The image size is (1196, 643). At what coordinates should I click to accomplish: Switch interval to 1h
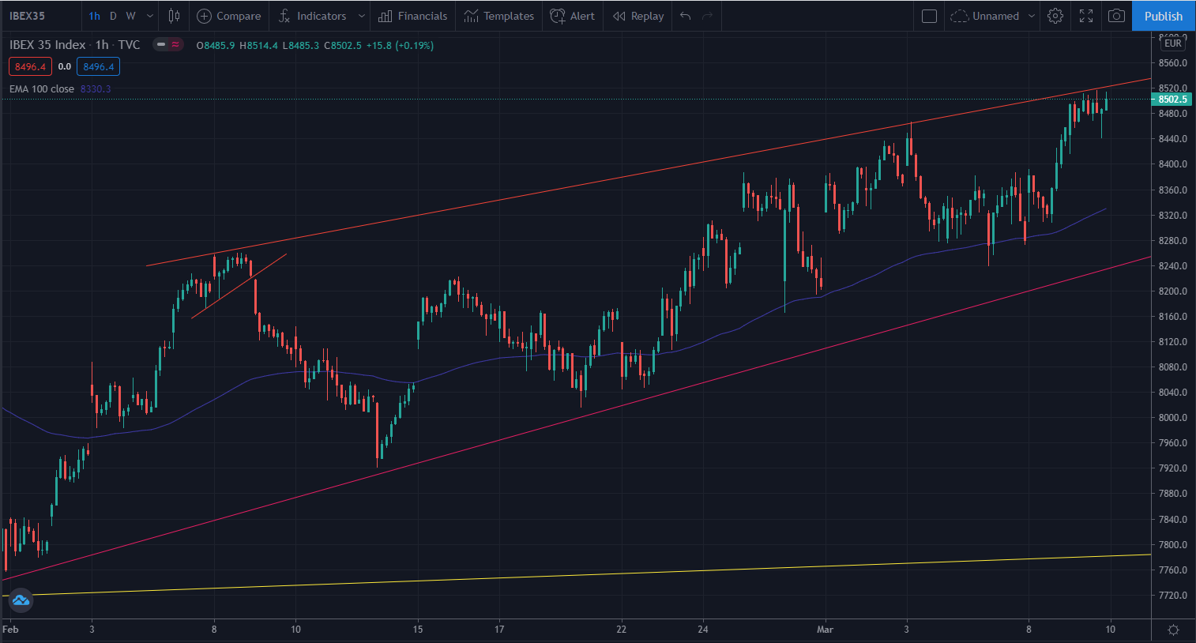(95, 16)
